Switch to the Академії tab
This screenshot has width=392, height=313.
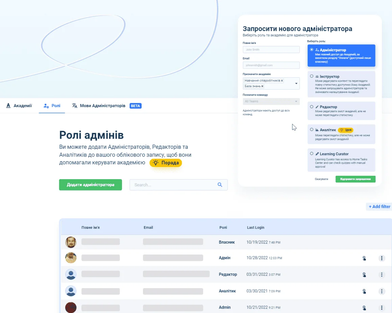click(x=19, y=106)
